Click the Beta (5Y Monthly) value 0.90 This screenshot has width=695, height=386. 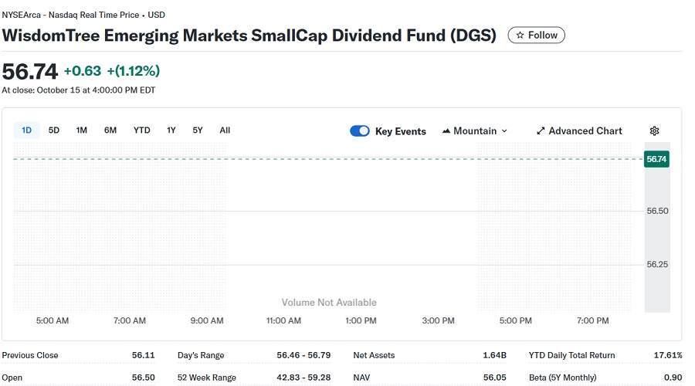click(x=673, y=378)
